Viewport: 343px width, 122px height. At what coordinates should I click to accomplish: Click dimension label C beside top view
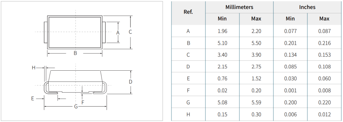[x=130, y=32]
